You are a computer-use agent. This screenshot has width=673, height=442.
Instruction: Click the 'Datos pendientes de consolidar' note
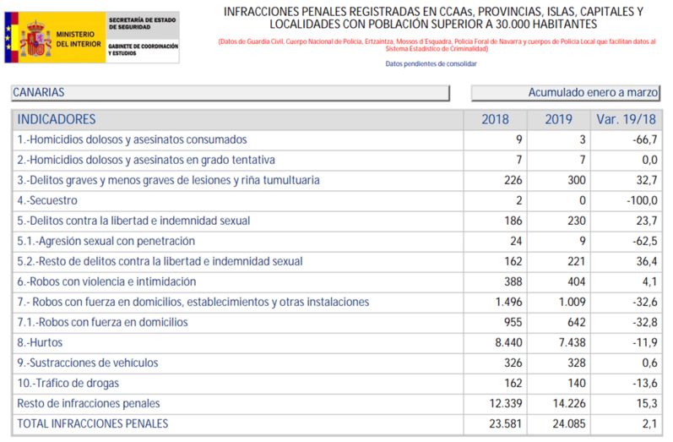[x=431, y=64]
